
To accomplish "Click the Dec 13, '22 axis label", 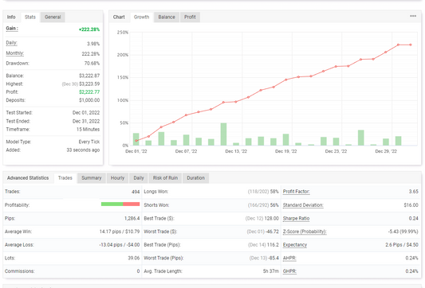I will coord(236,151).
